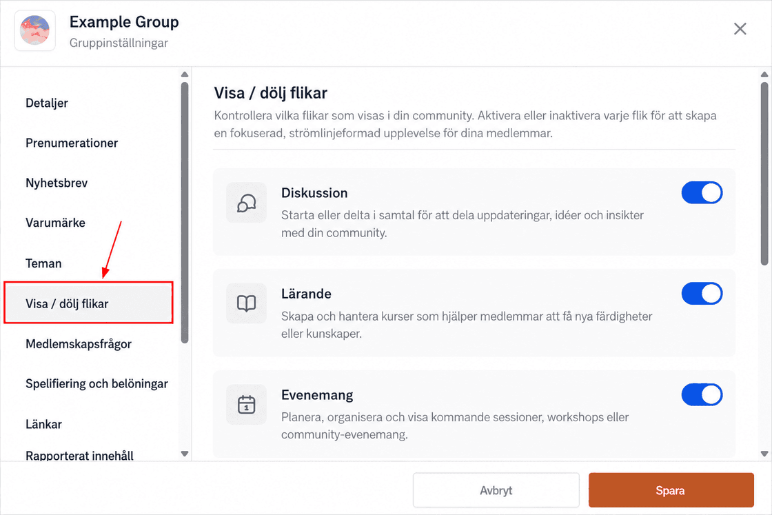The height and width of the screenshot is (515, 772).
Task: Click the main panel scroll-down arrow
Action: click(764, 454)
